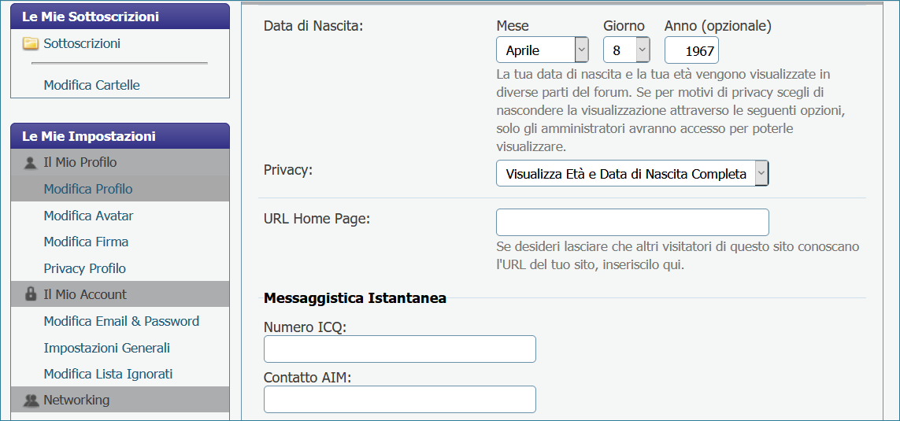
Task: Click the Networking people icon
Action: coord(31,401)
